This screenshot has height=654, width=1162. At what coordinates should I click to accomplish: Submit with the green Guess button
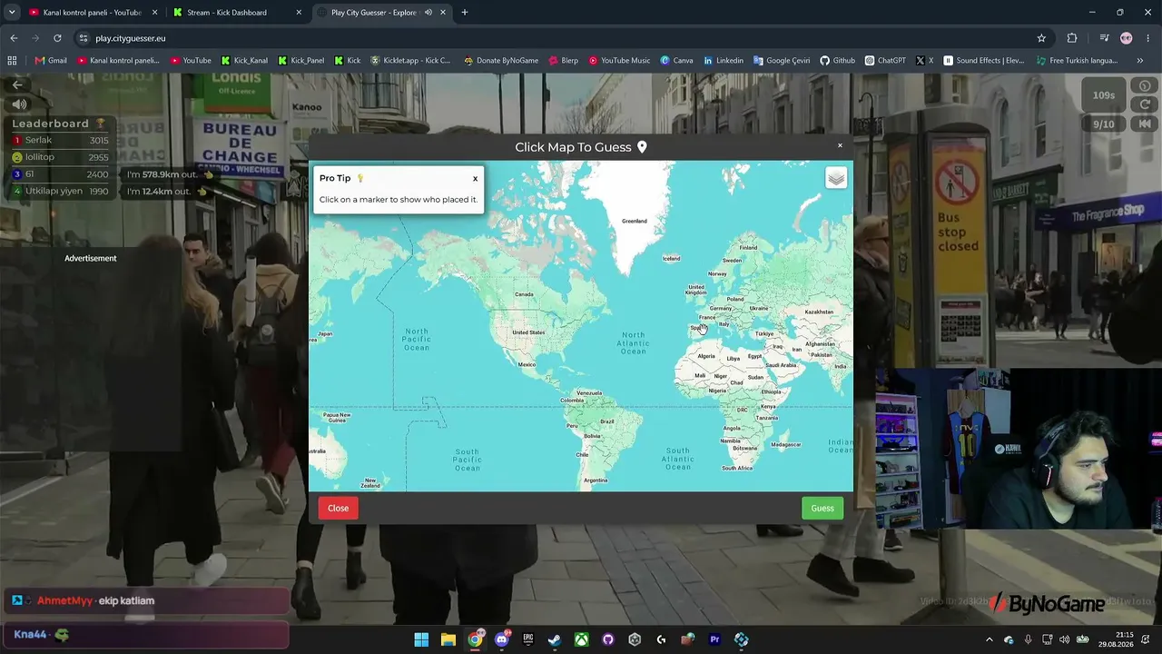pyautogui.click(x=822, y=508)
